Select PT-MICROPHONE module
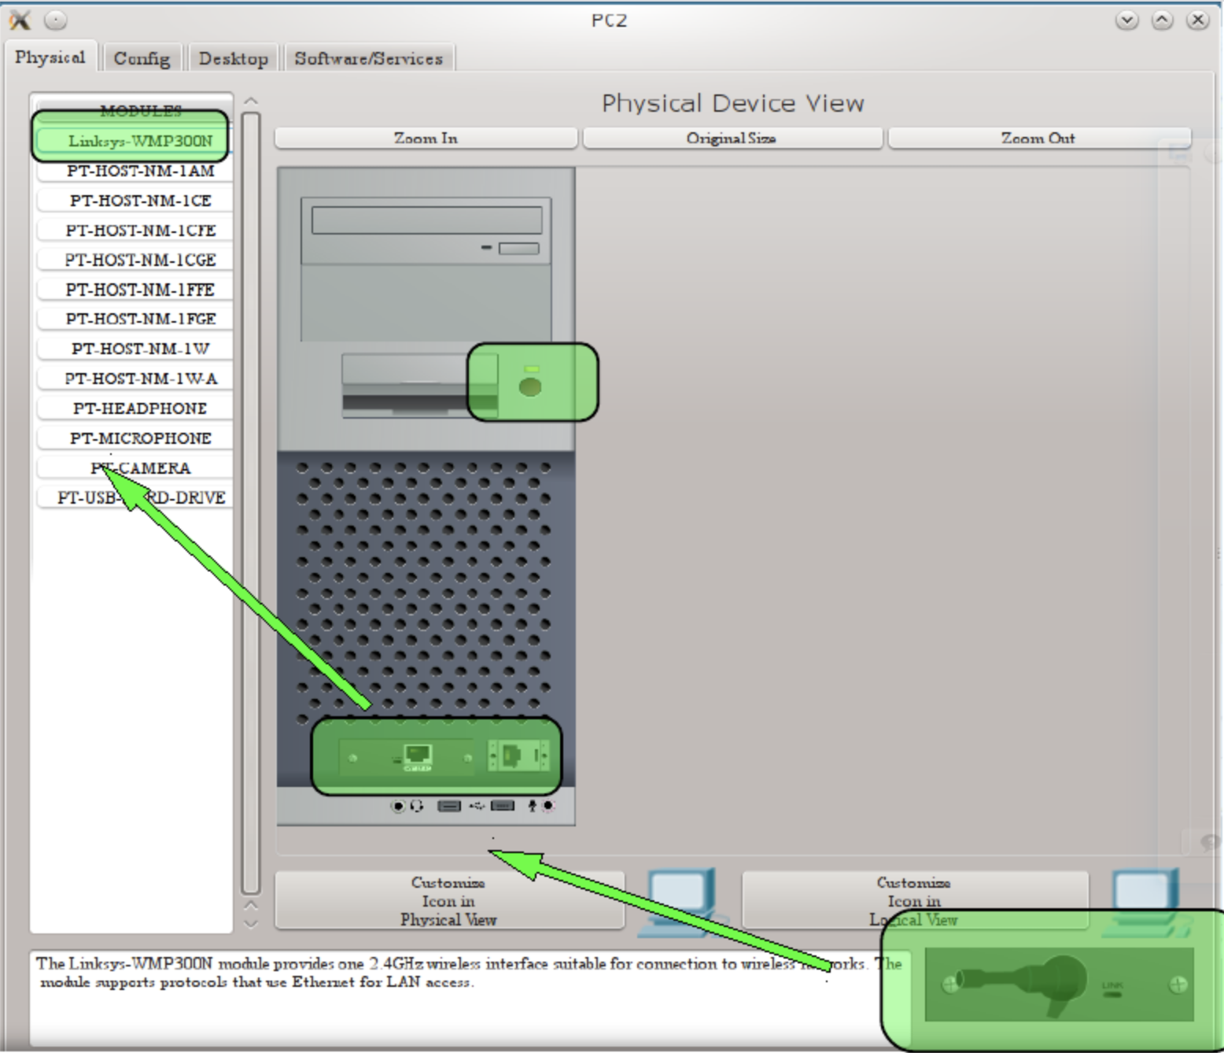This screenshot has width=1224, height=1053. click(x=135, y=438)
